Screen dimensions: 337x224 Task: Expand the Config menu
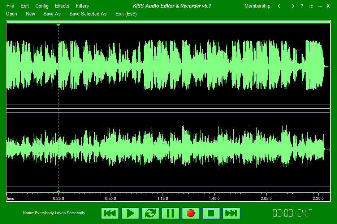point(42,6)
